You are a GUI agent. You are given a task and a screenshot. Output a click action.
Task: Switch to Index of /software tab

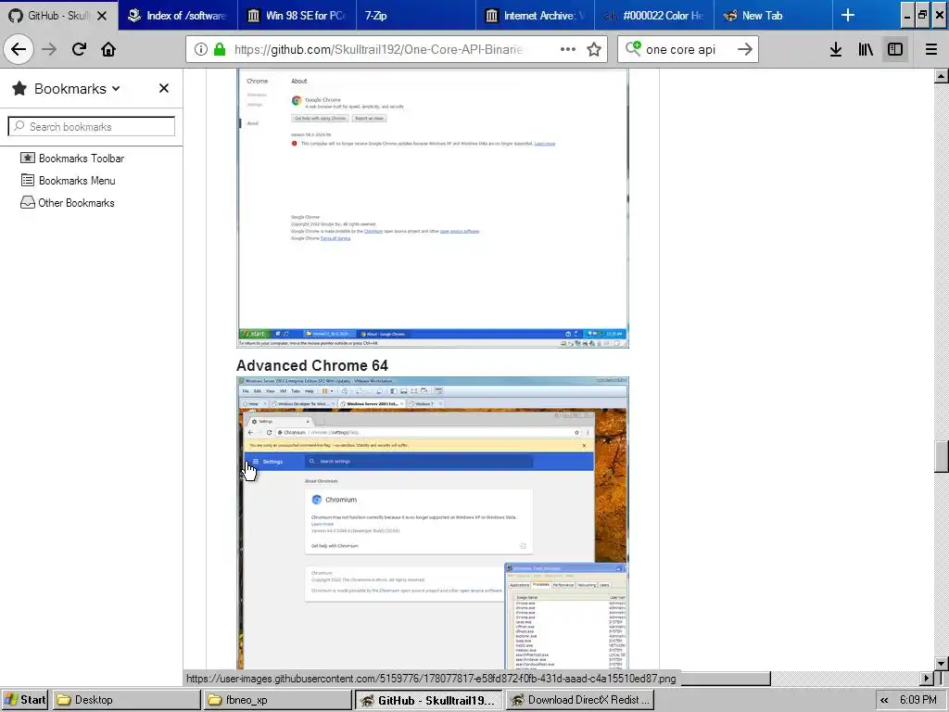pos(177,15)
